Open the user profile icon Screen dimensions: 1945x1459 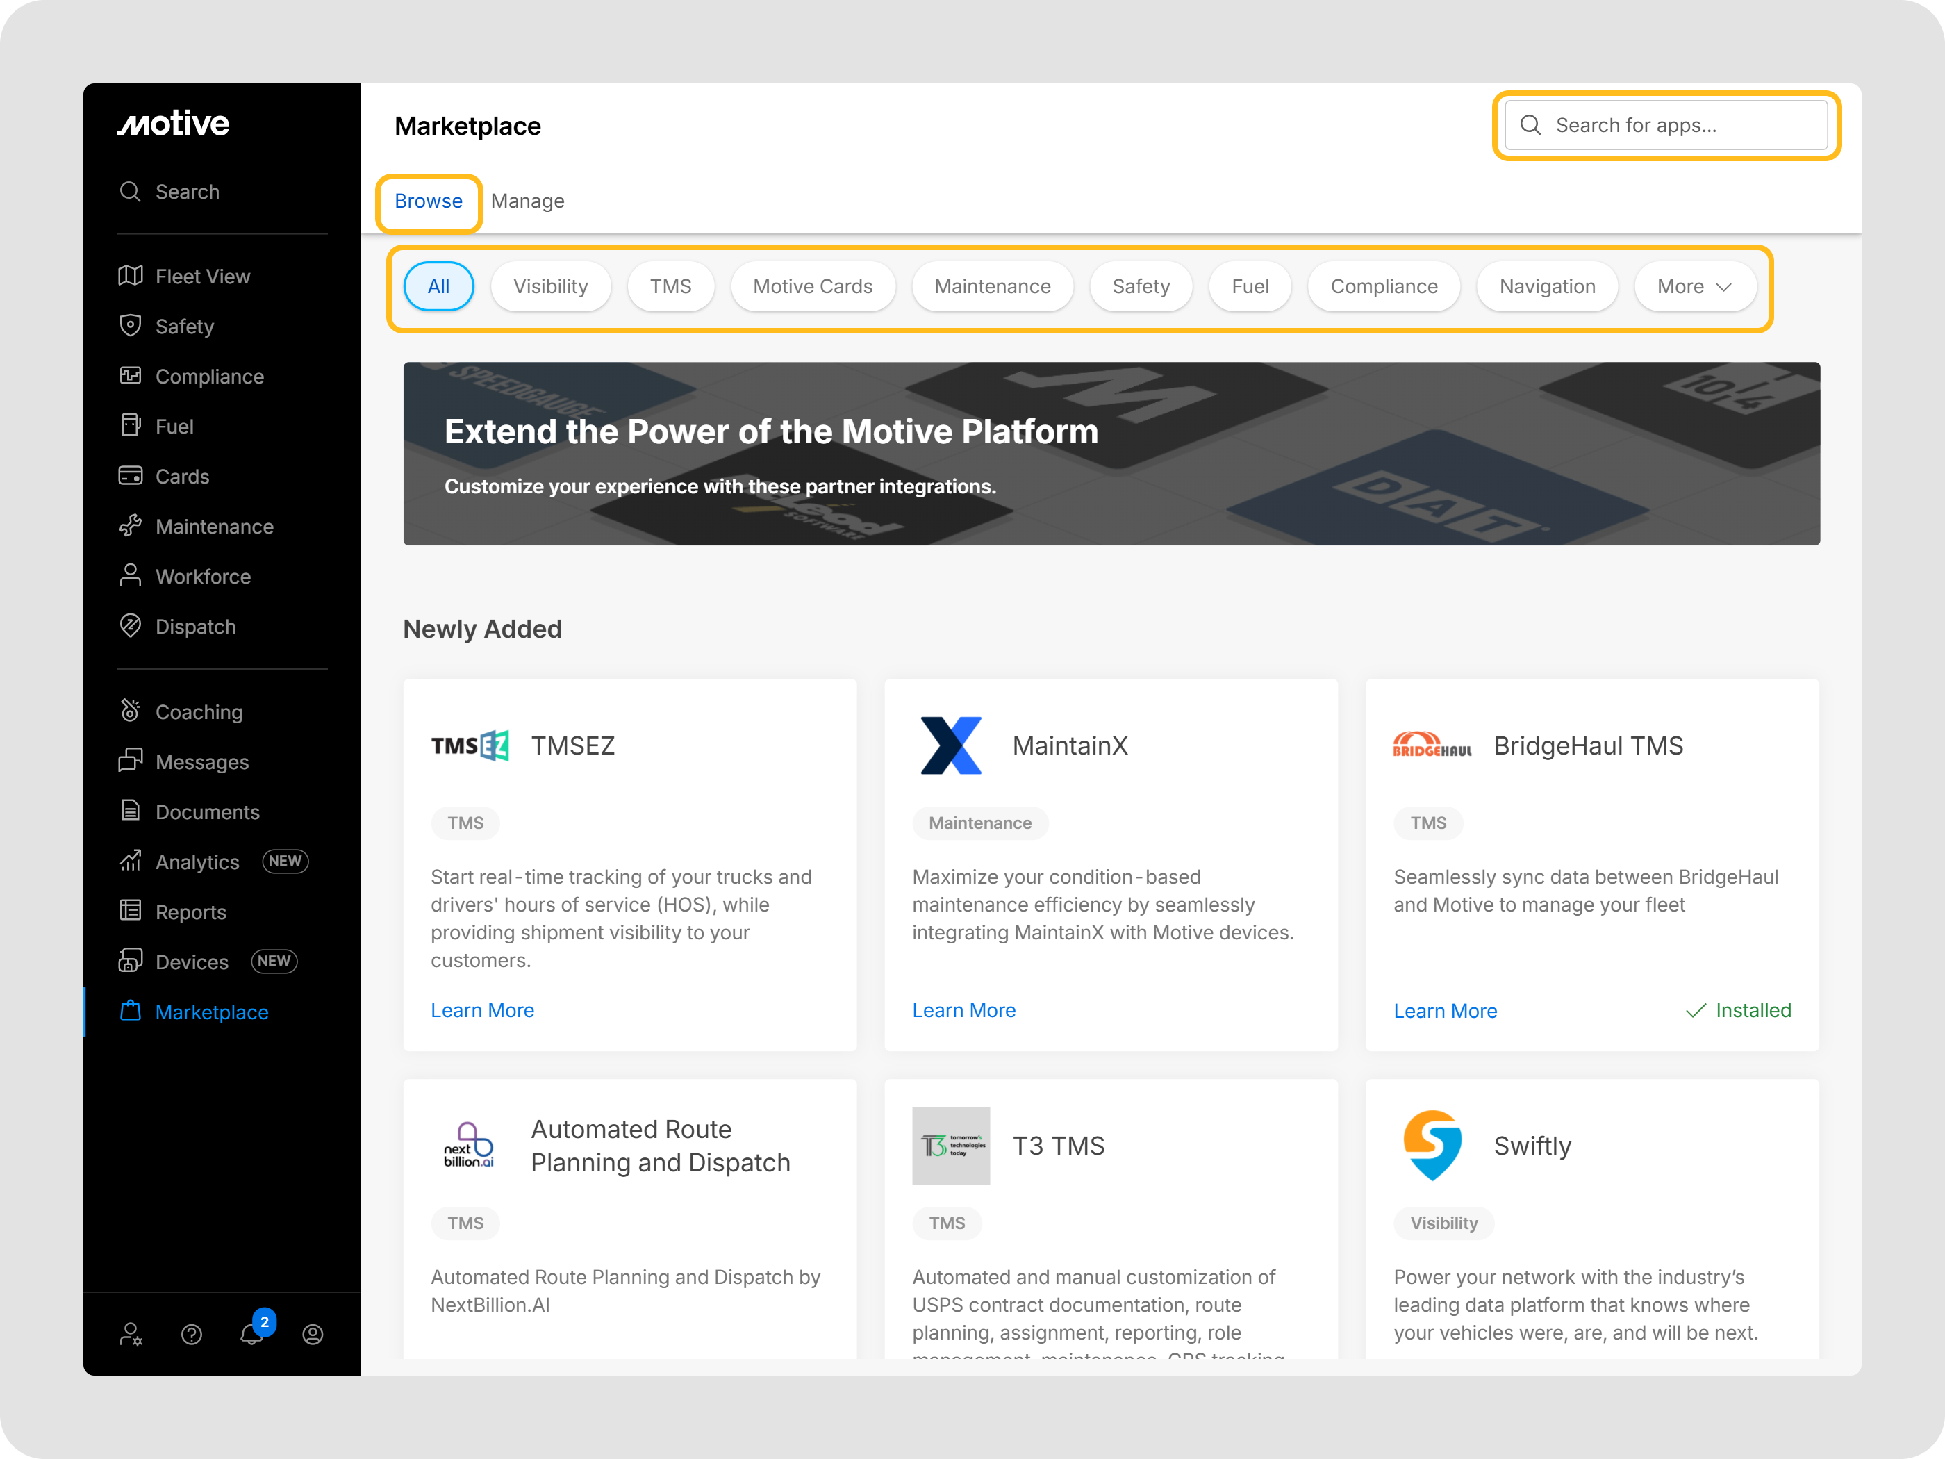point(313,1334)
